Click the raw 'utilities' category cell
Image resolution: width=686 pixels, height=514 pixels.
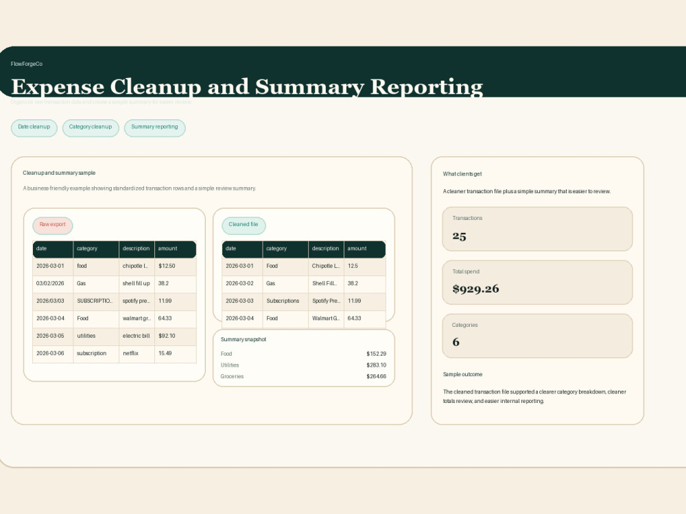pyautogui.click(x=96, y=336)
